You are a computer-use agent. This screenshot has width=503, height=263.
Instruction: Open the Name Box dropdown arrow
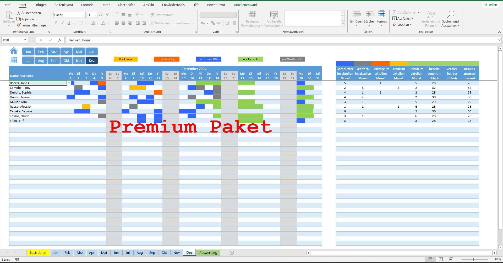point(25,40)
